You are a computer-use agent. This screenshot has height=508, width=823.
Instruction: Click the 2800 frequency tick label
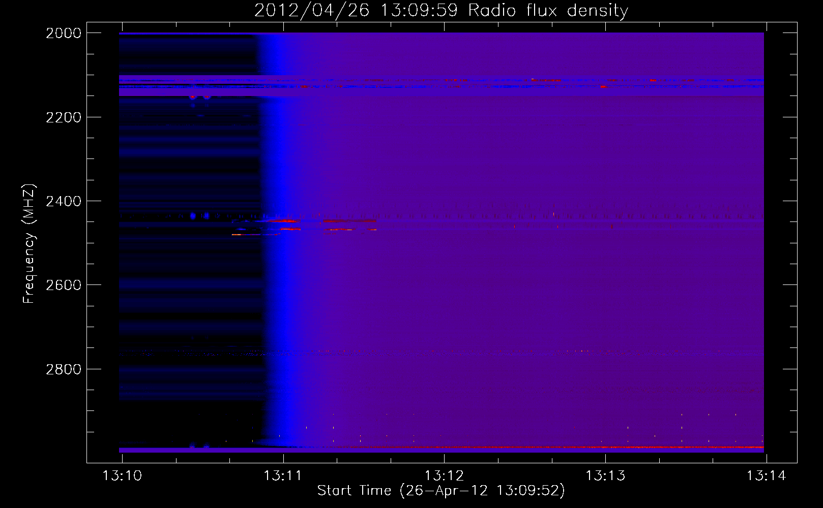64,369
